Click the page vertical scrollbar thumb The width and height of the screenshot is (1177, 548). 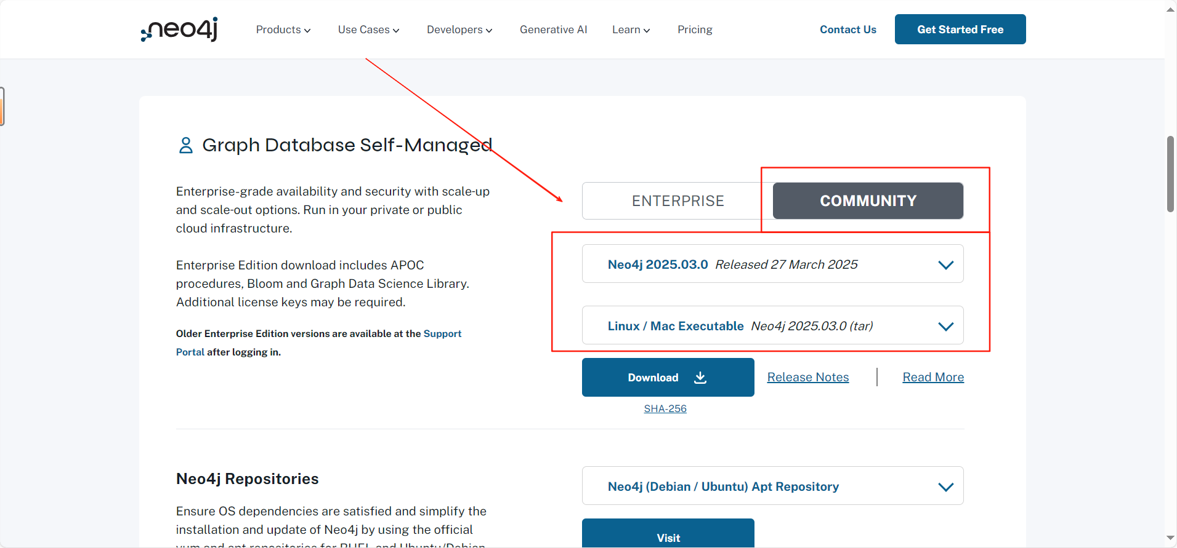point(1170,174)
